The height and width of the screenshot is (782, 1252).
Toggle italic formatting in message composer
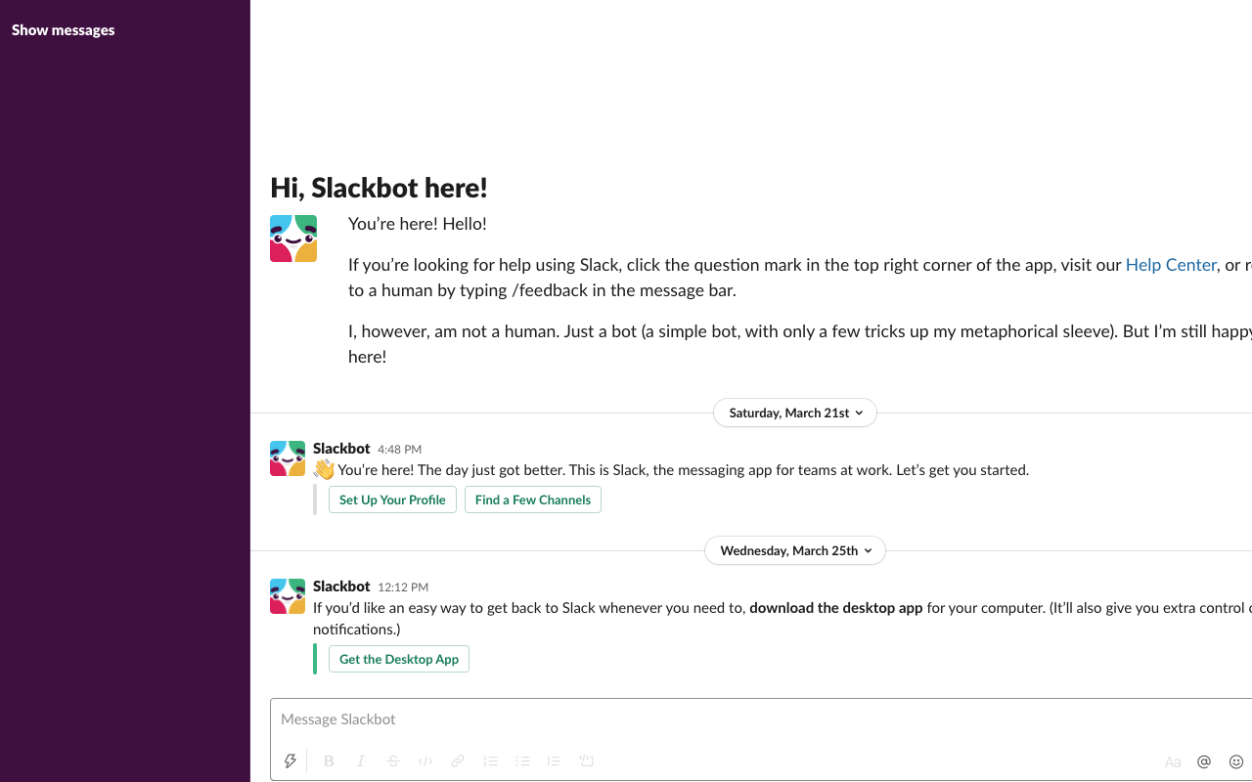click(x=361, y=760)
